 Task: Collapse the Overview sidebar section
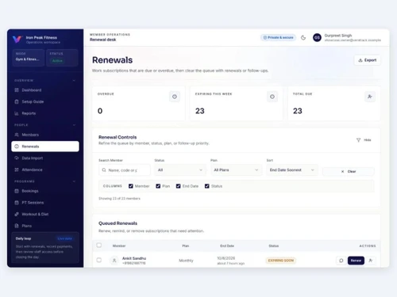click(74, 81)
